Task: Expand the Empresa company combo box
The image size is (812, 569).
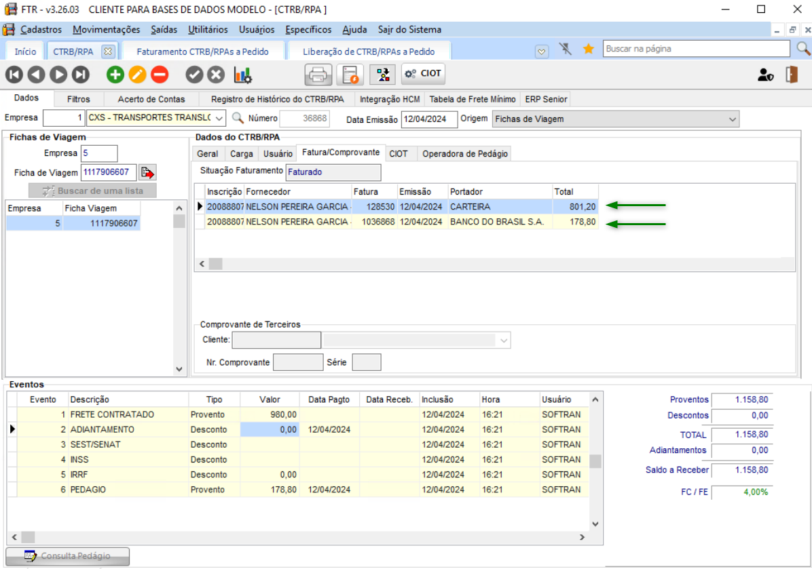Action: tap(219, 118)
